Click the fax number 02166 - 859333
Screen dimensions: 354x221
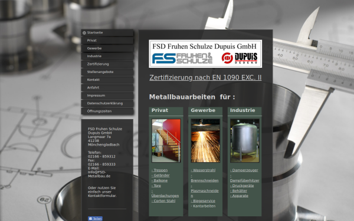coord(101,164)
